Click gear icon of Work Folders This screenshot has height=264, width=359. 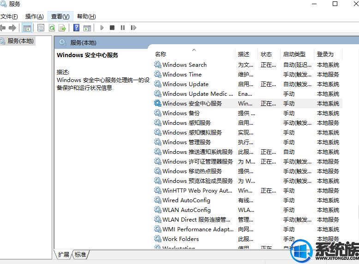click(157, 239)
